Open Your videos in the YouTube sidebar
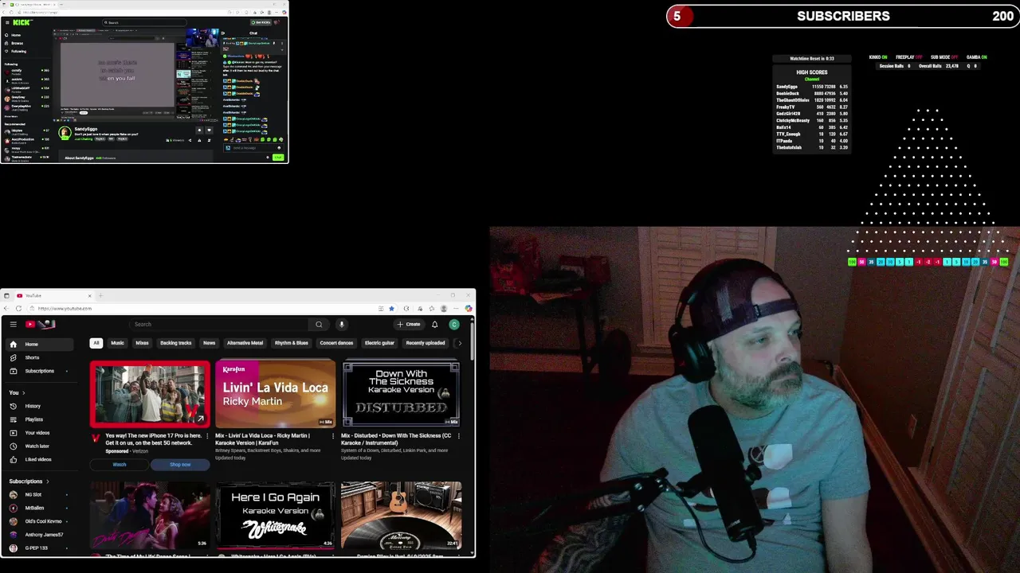Screen dimensions: 1020x573 click(x=40, y=433)
